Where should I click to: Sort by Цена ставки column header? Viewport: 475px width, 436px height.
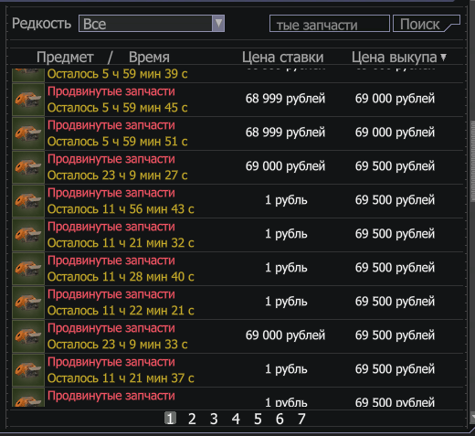coord(282,57)
